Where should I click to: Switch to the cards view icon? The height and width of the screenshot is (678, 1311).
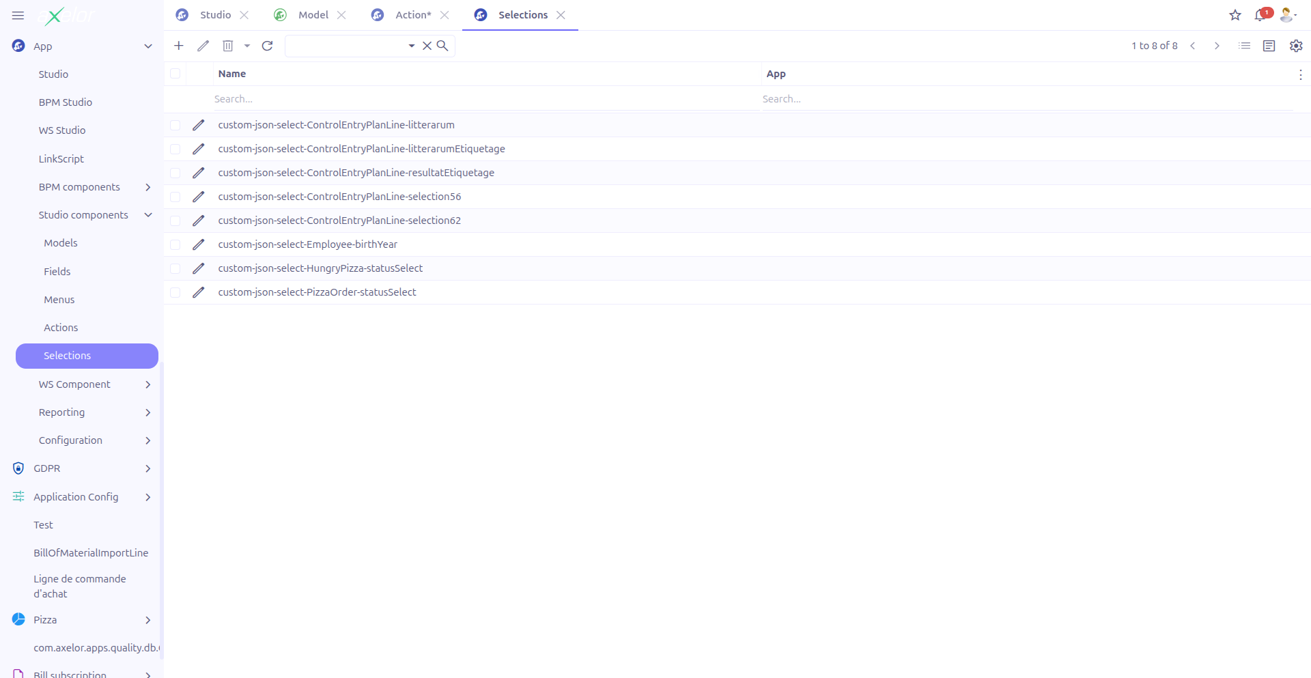pyautogui.click(x=1269, y=46)
